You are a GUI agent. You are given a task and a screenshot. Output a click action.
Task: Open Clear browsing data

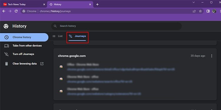point(25,64)
